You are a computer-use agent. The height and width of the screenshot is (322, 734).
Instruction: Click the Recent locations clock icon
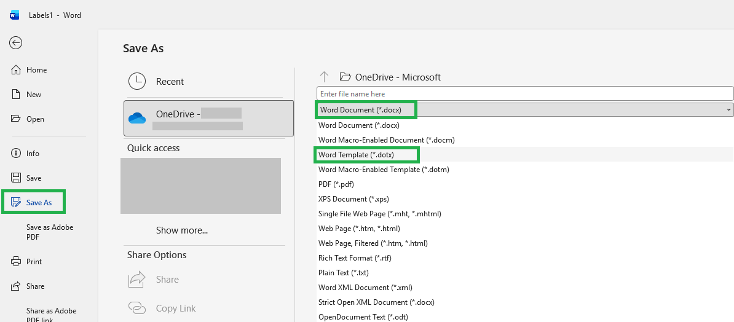pyautogui.click(x=136, y=82)
